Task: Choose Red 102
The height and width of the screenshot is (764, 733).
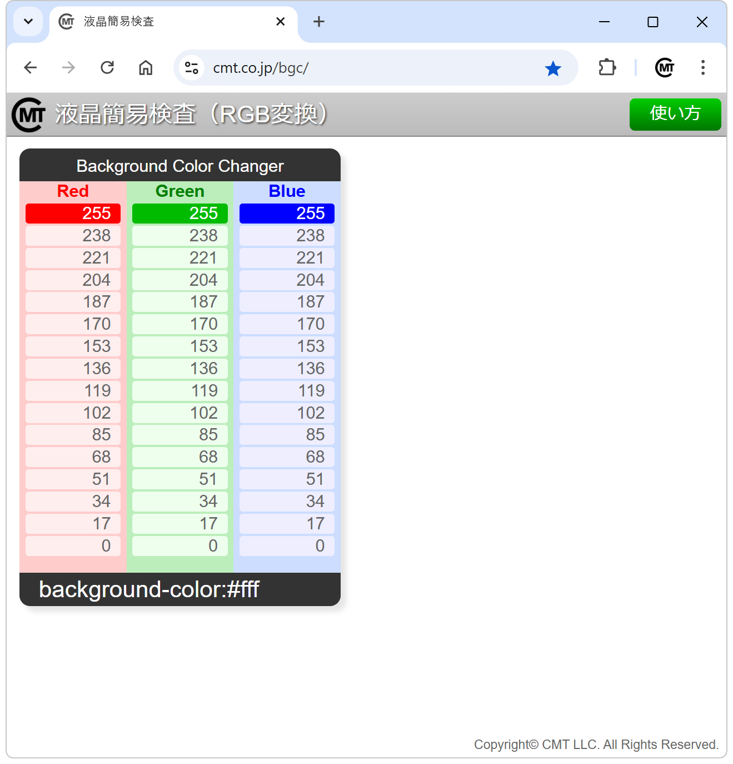Action: (x=73, y=413)
